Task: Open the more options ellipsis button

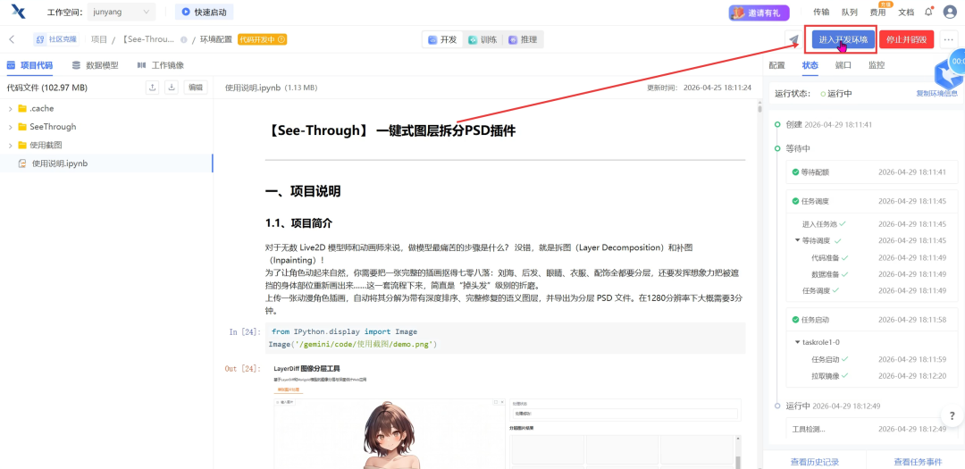Action: coord(948,39)
